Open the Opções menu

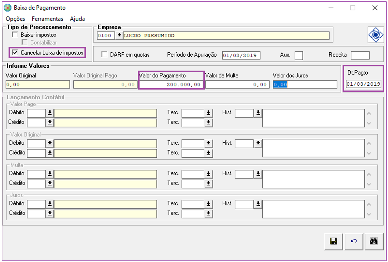point(15,19)
